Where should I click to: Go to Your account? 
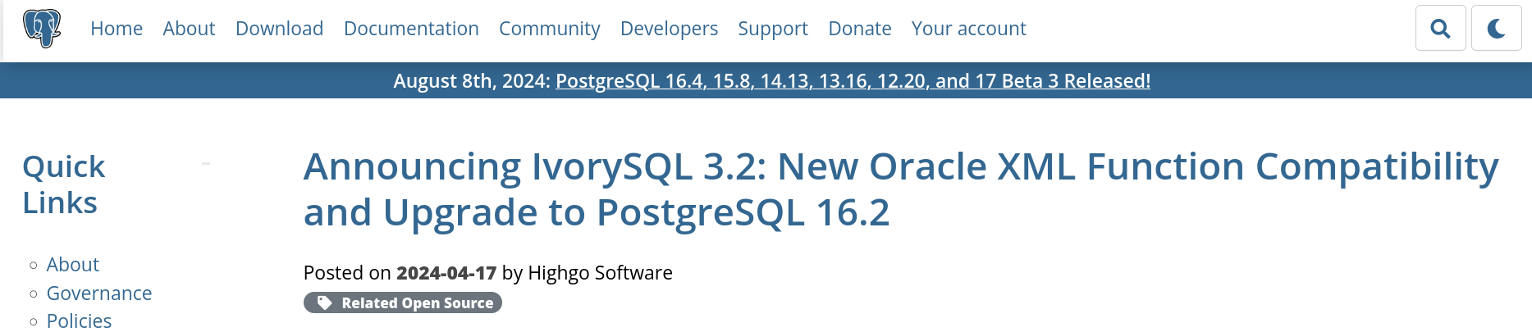point(968,29)
